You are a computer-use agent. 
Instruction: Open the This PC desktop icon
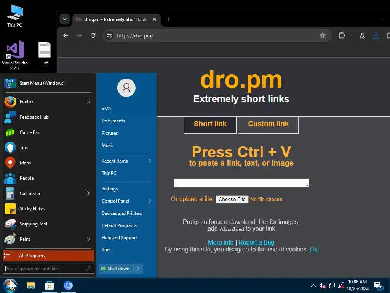point(15,16)
